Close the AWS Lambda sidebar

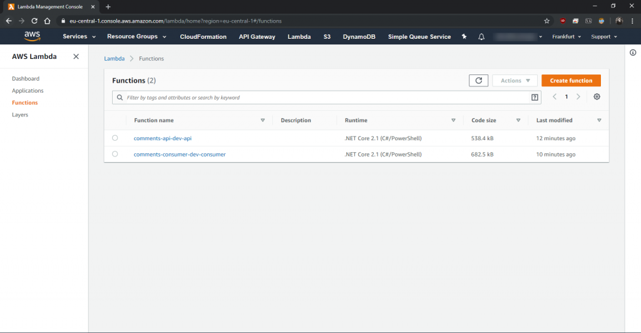click(76, 56)
